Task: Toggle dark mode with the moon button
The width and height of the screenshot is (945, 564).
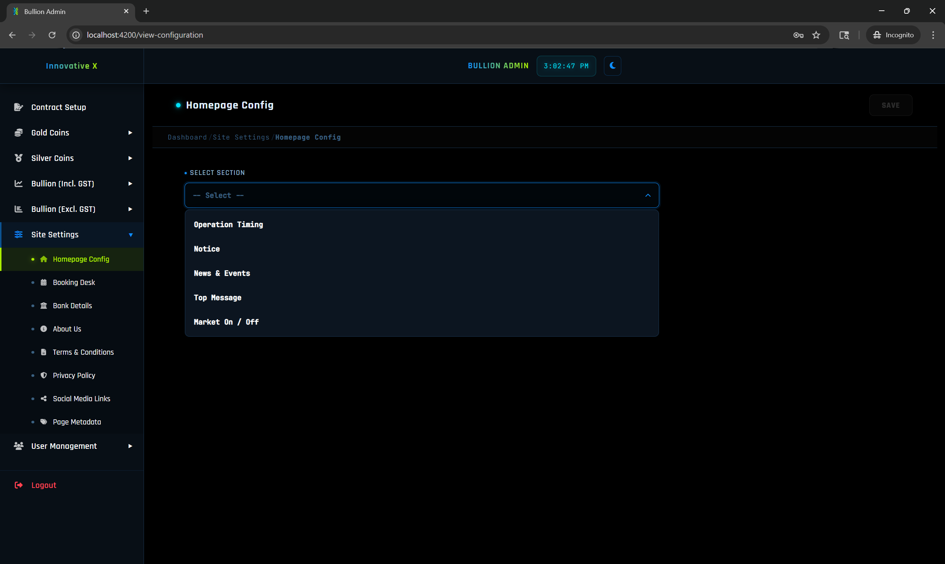Action: pos(612,66)
